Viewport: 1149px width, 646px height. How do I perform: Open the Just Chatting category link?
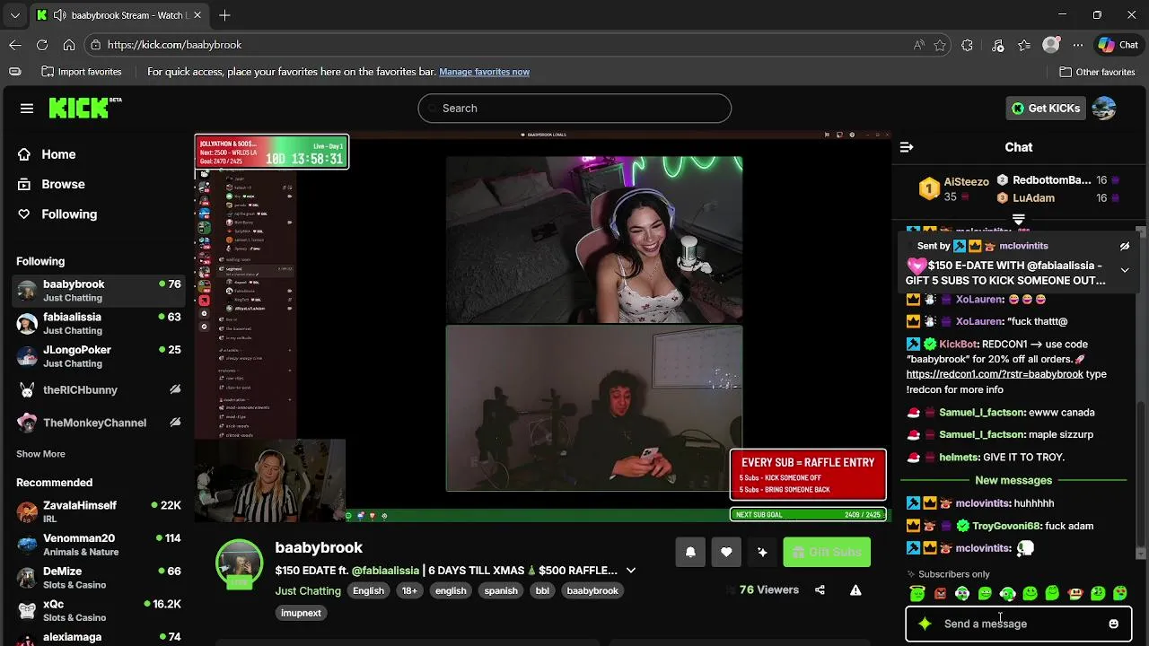click(x=308, y=590)
